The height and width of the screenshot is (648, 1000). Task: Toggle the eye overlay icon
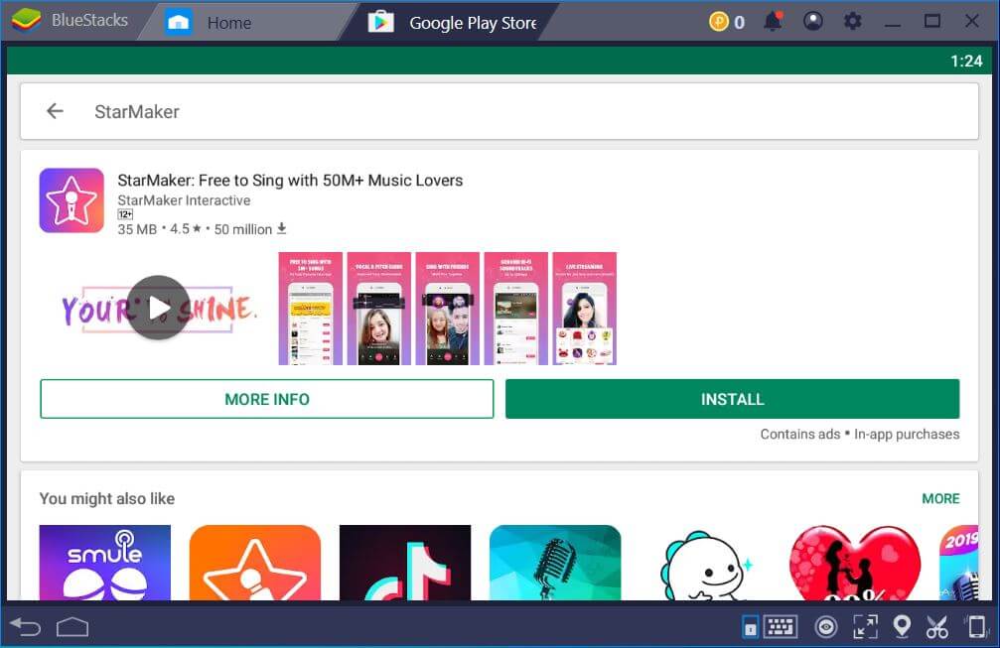825,627
